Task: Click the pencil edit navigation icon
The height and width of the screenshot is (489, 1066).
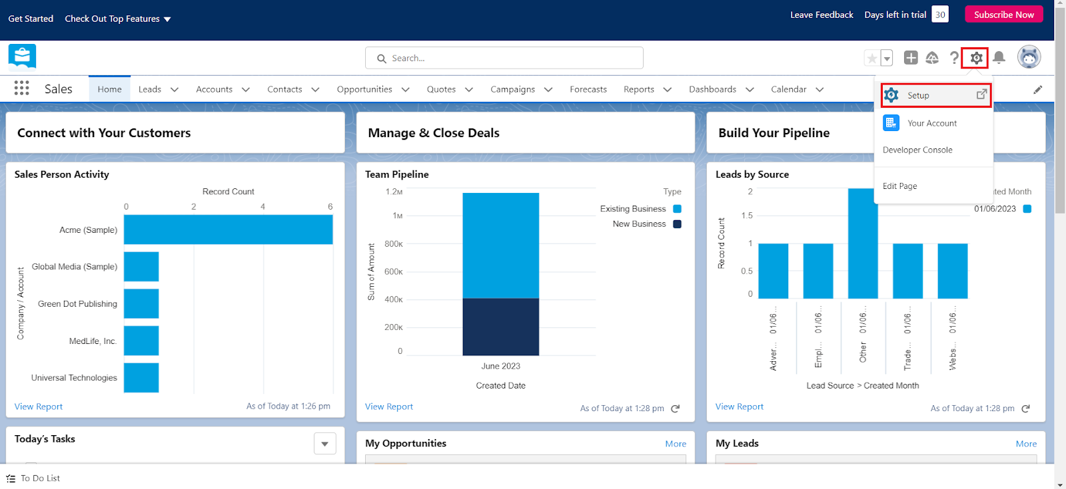Action: (1037, 90)
